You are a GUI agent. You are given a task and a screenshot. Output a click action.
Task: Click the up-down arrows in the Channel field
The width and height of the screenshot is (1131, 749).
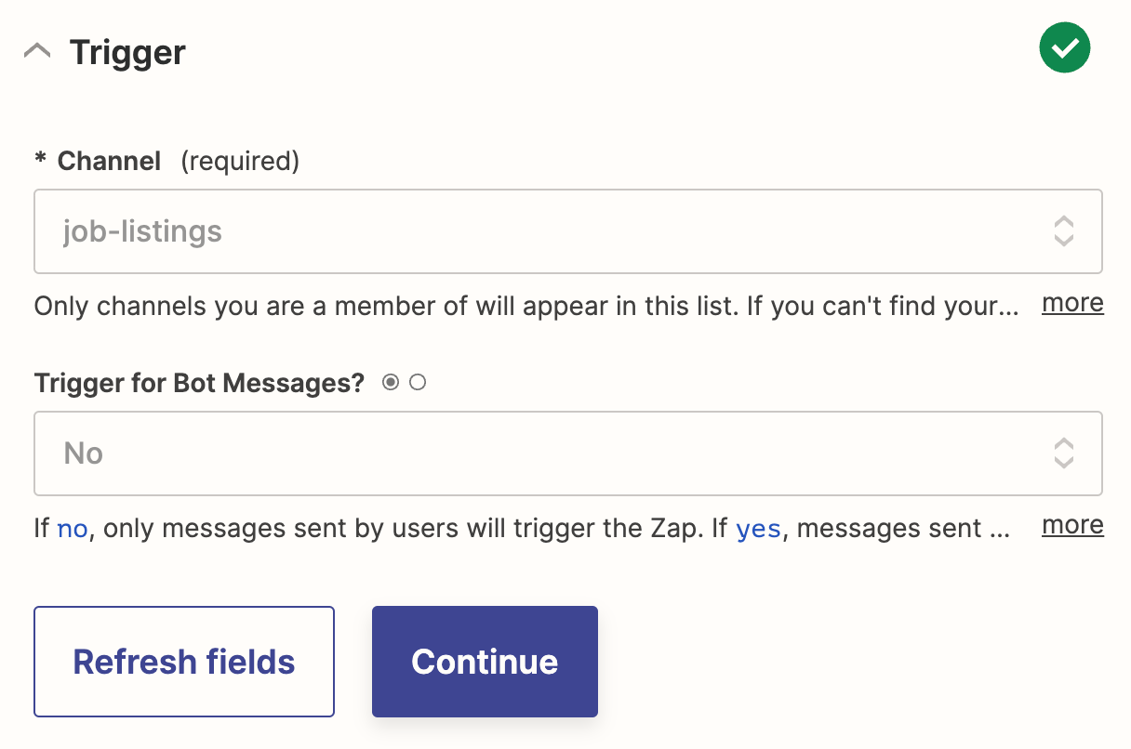coord(1064,231)
